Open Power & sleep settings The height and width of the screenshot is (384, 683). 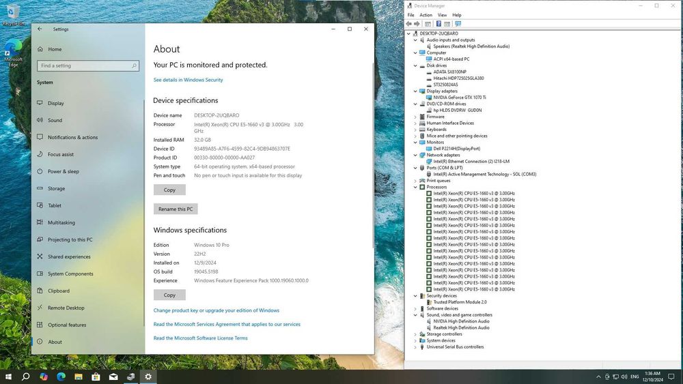[63, 171]
